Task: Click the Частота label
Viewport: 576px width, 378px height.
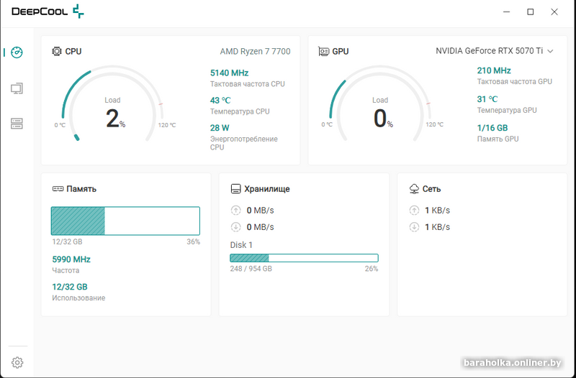Action: (x=66, y=271)
